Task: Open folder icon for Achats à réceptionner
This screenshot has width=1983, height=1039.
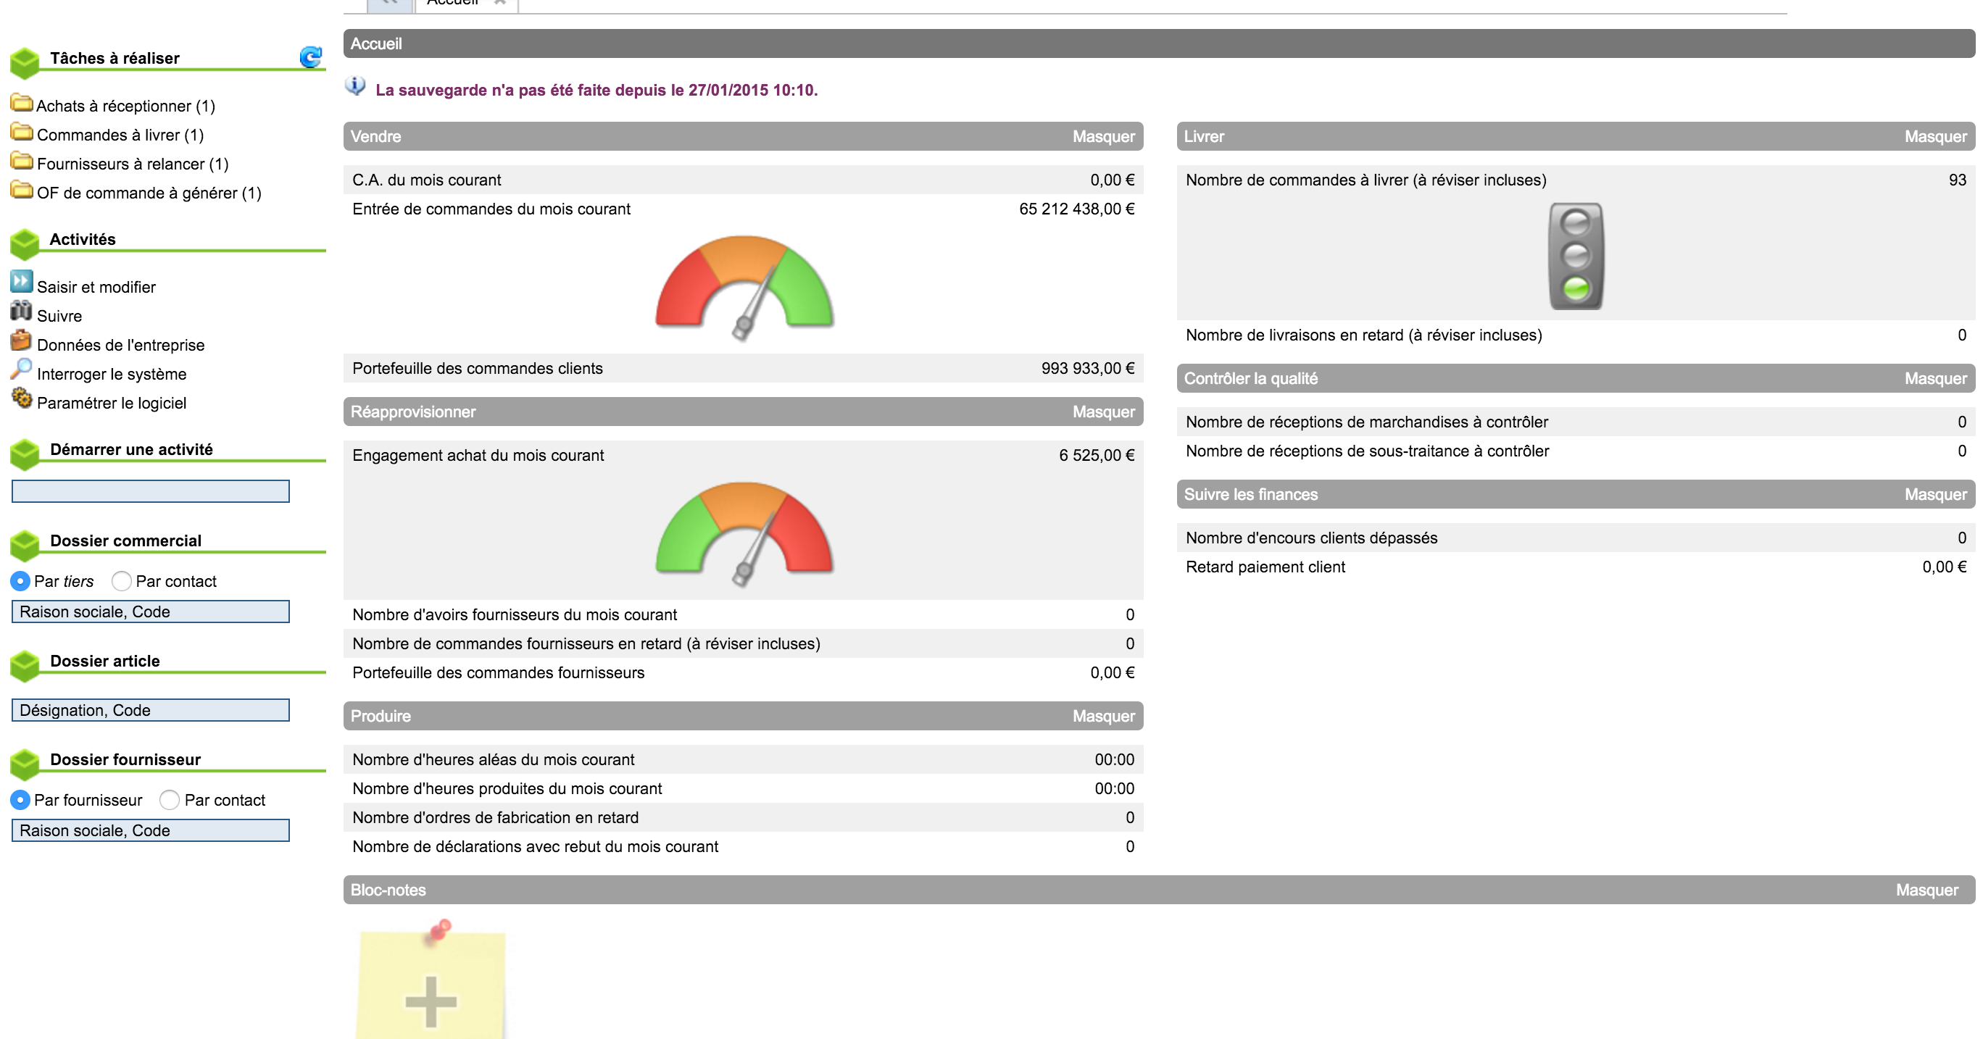Action: point(22,102)
